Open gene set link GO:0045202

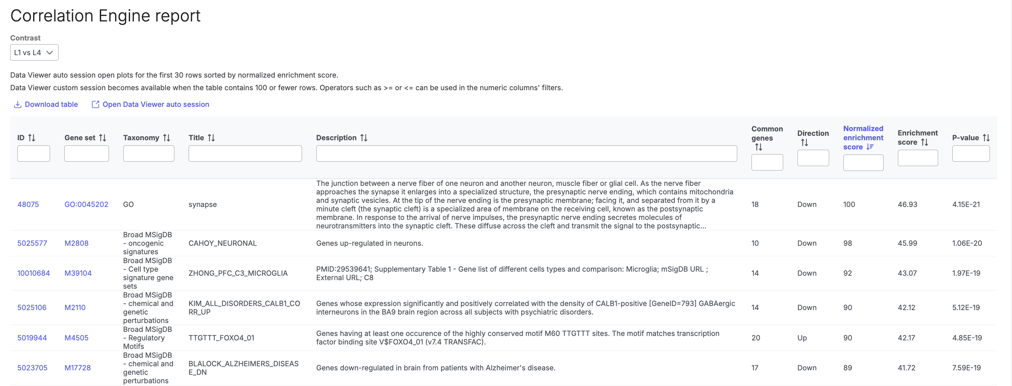(x=86, y=205)
